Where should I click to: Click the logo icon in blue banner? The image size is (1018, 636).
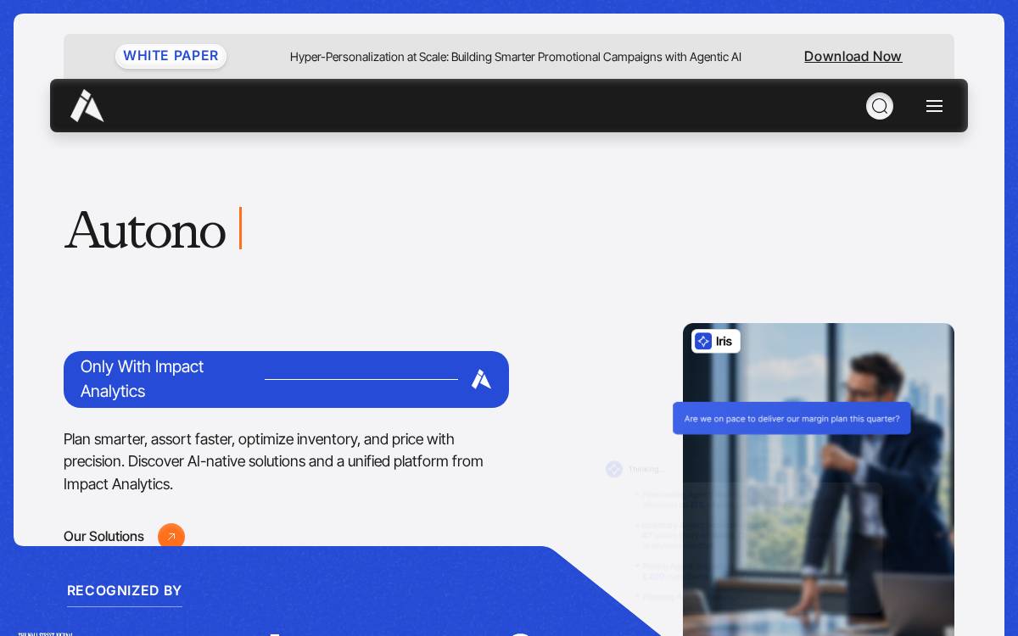click(481, 379)
